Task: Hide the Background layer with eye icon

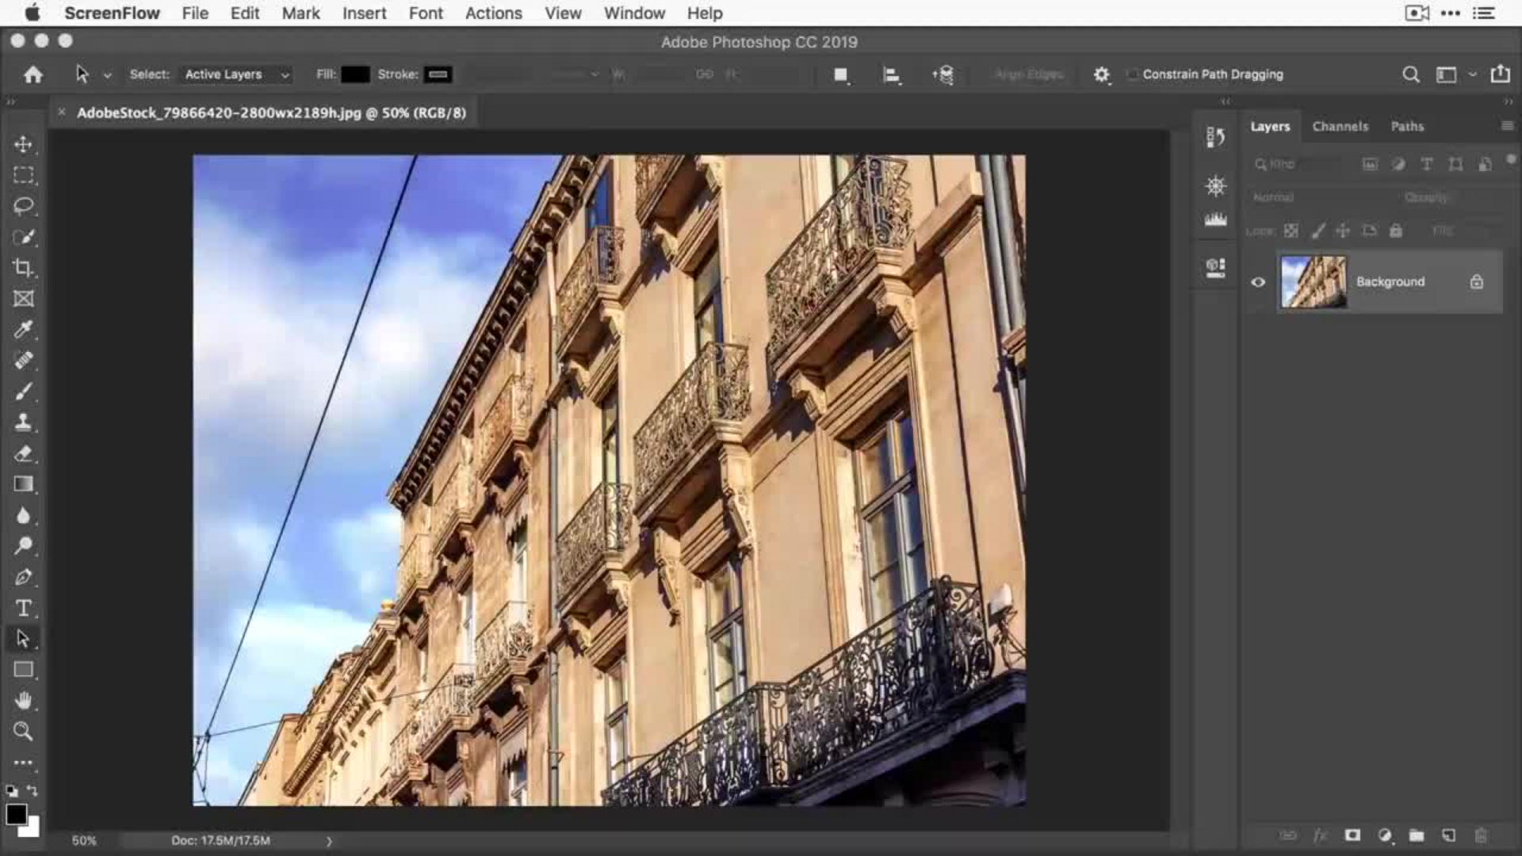Action: 1258,282
